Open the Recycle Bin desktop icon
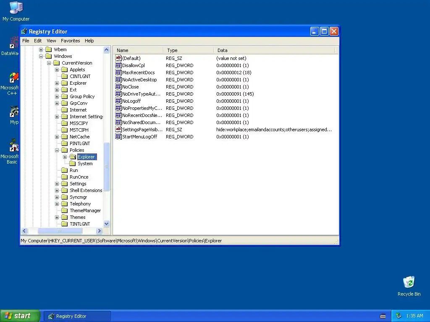The width and height of the screenshot is (430, 322). 409,286
